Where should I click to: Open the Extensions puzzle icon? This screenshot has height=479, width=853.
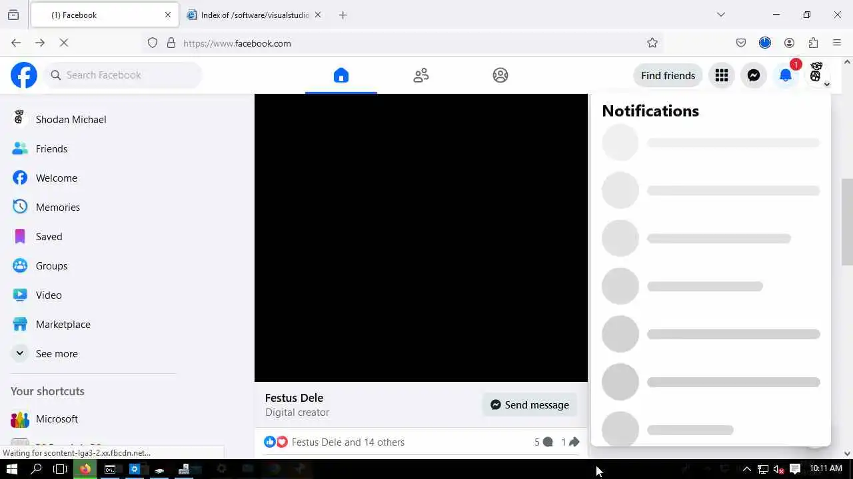click(813, 43)
